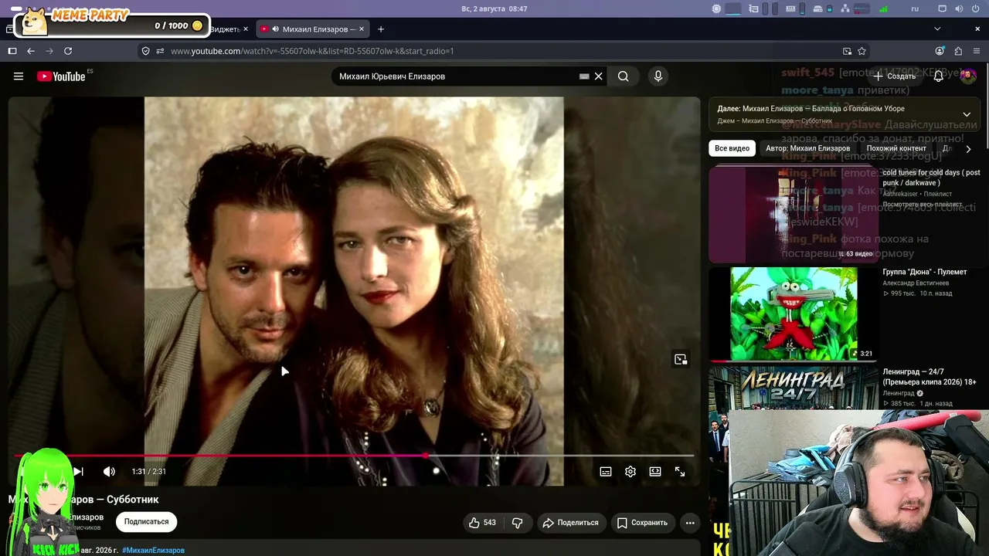This screenshot has height=556, width=989.
Task: Go to the YouTube home logo
Action: (61, 76)
